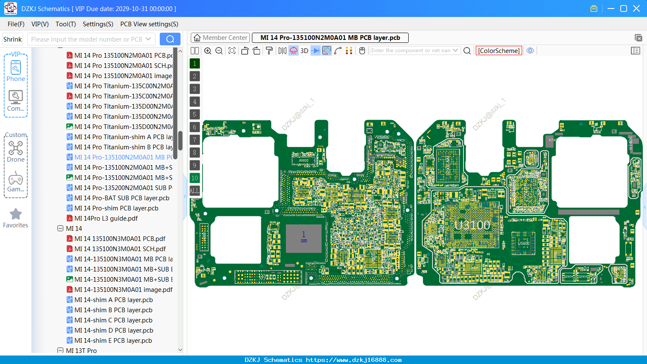This screenshot has width=647, height=364.
Task: Select PCB layer 10
Action: pos(195,178)
